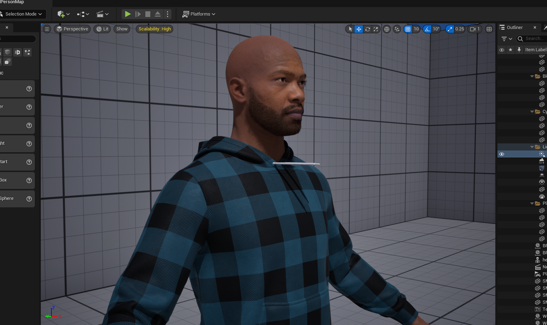Choose the Rotate tool
The height and width of the screenshot is (325, 547).
point(368,29)
